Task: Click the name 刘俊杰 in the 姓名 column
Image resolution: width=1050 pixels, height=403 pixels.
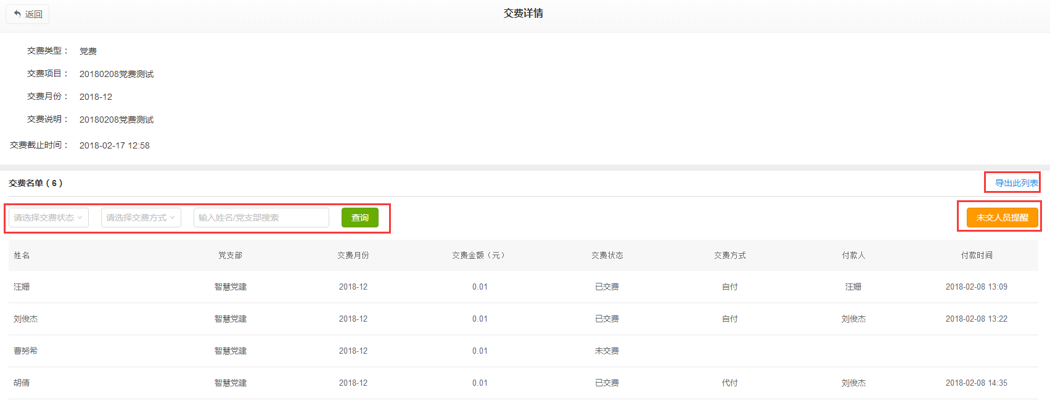Action: coord(26,319)
